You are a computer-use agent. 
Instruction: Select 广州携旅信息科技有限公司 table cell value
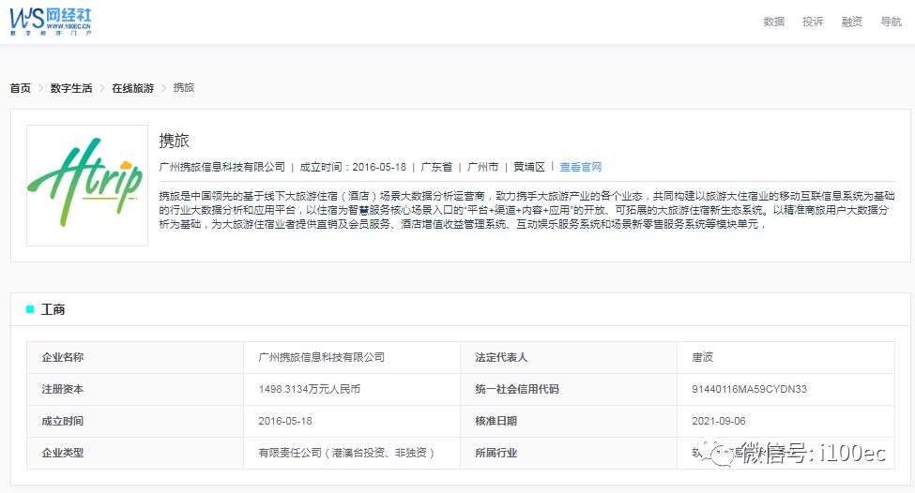[322, 357]
